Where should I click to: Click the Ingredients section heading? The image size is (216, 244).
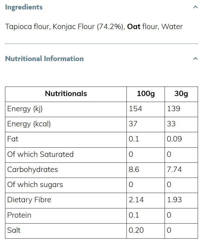[24, 7]
